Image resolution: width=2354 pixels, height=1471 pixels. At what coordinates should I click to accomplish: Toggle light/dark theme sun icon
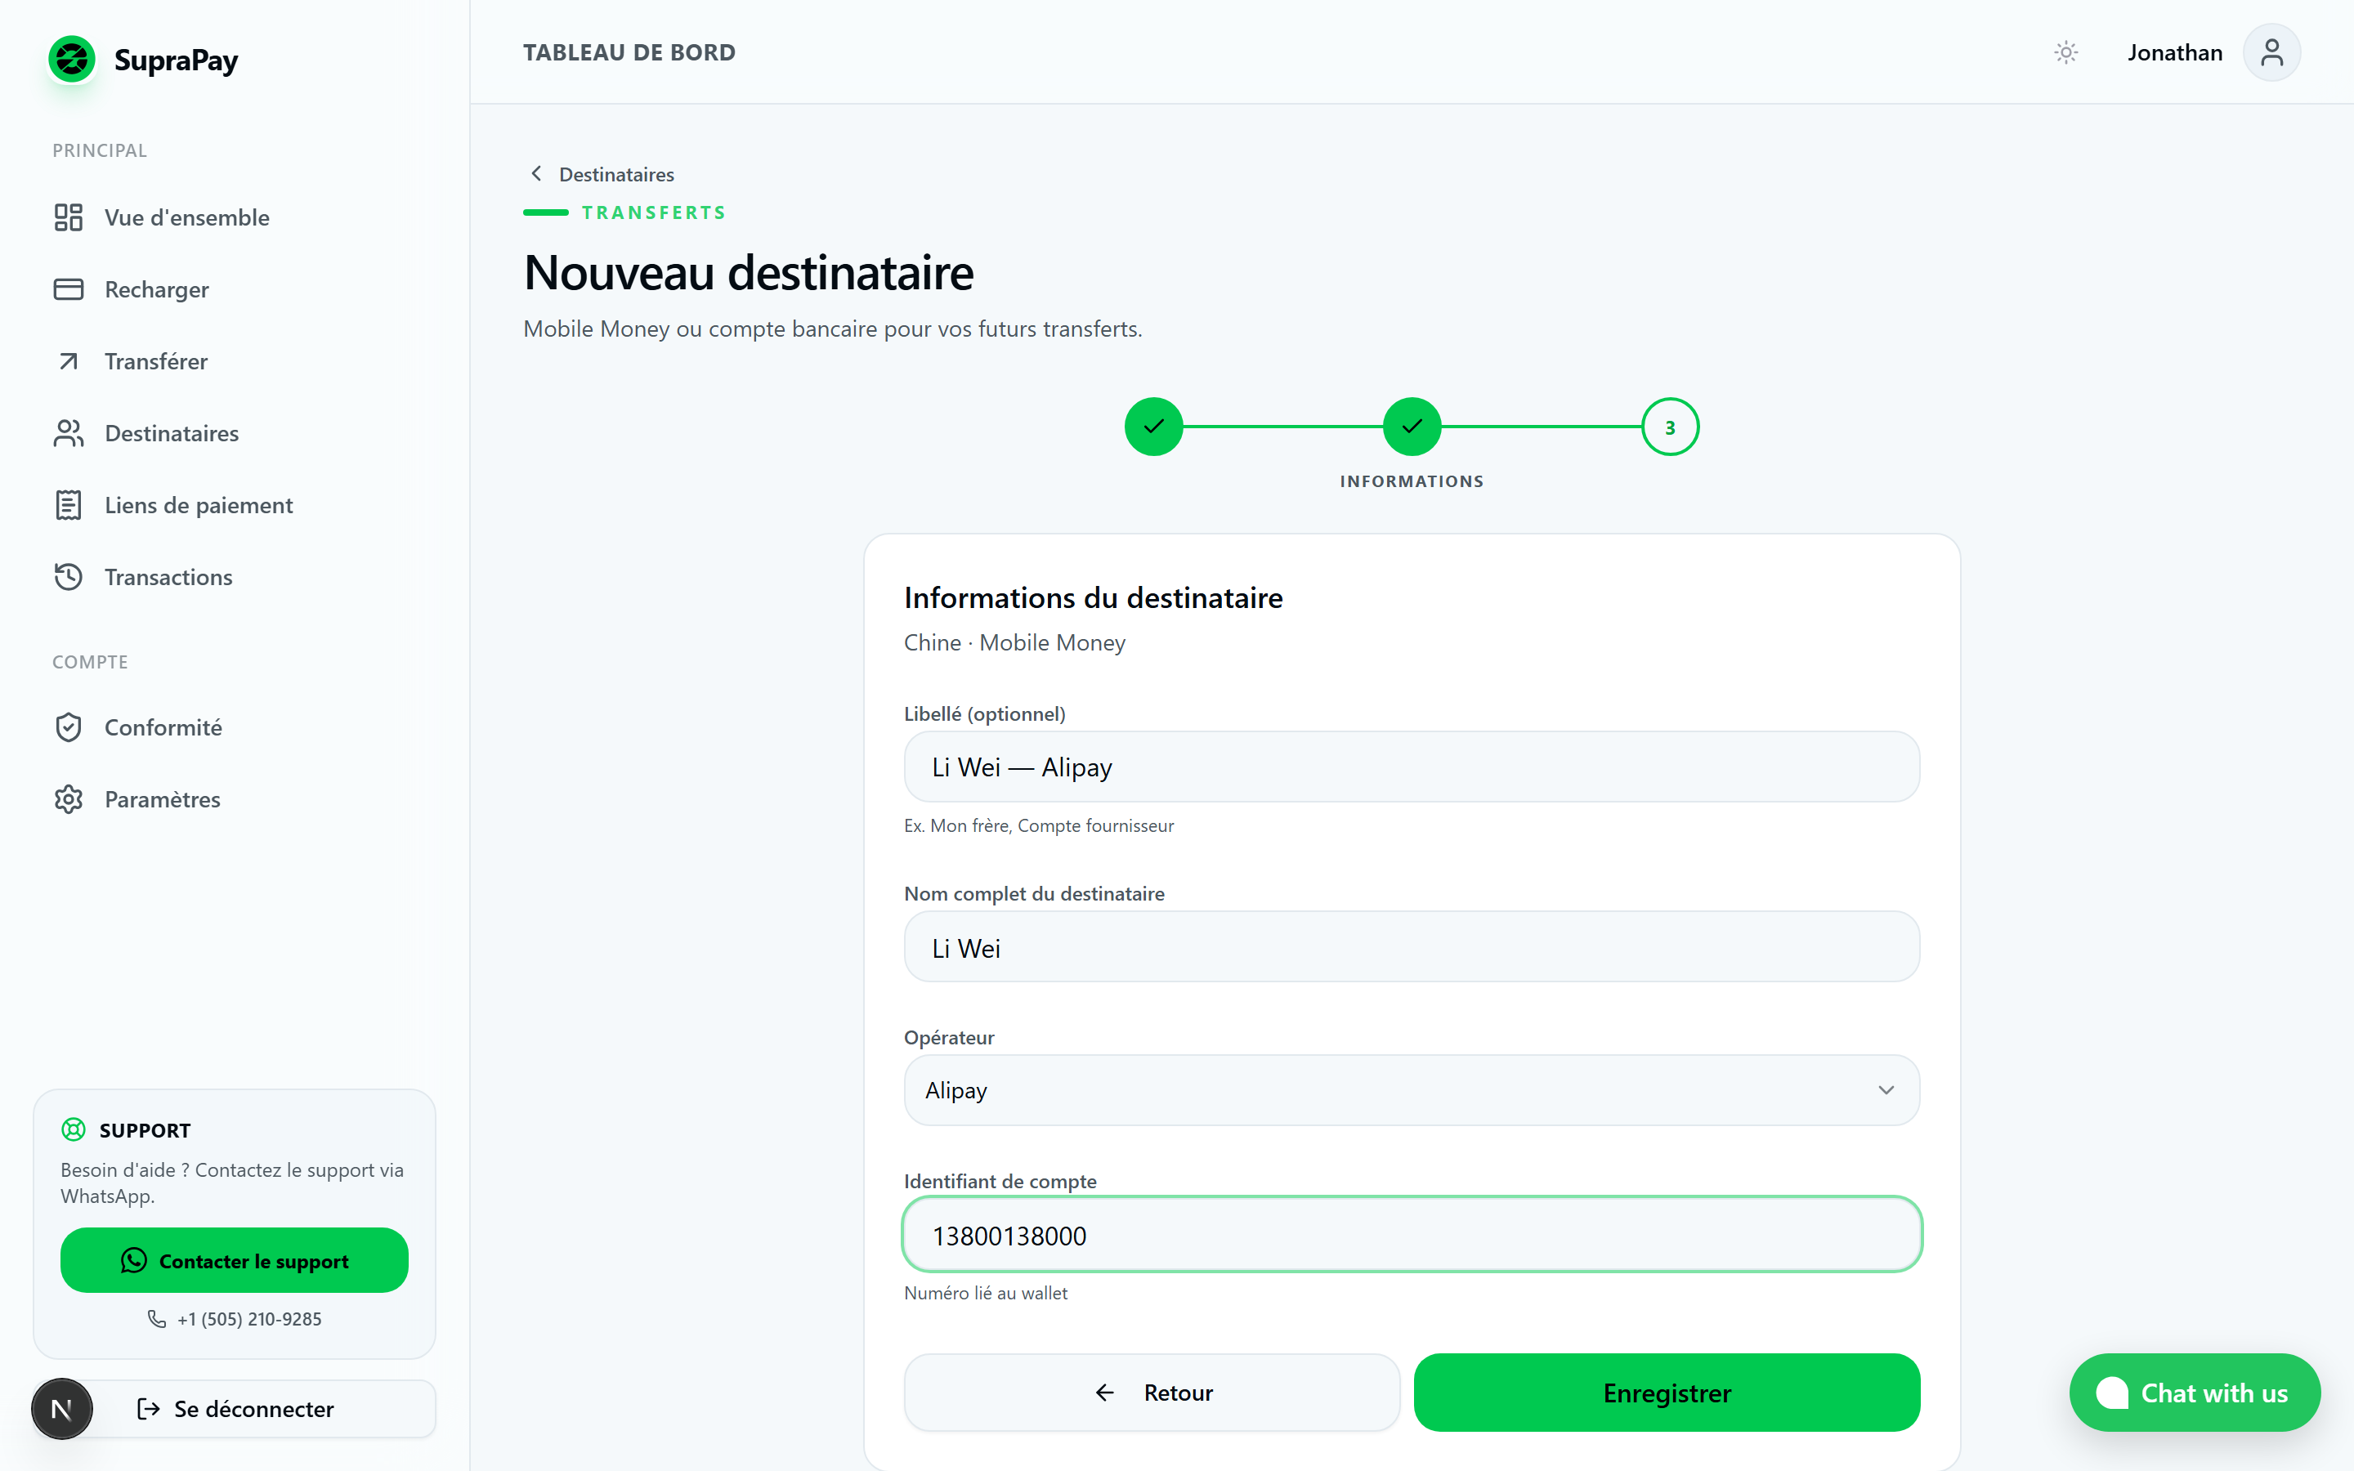coord(2066,52)
